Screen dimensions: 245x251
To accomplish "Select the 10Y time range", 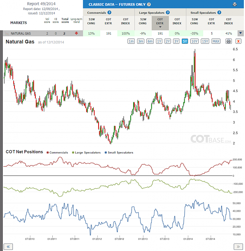I will click(194, 41).
